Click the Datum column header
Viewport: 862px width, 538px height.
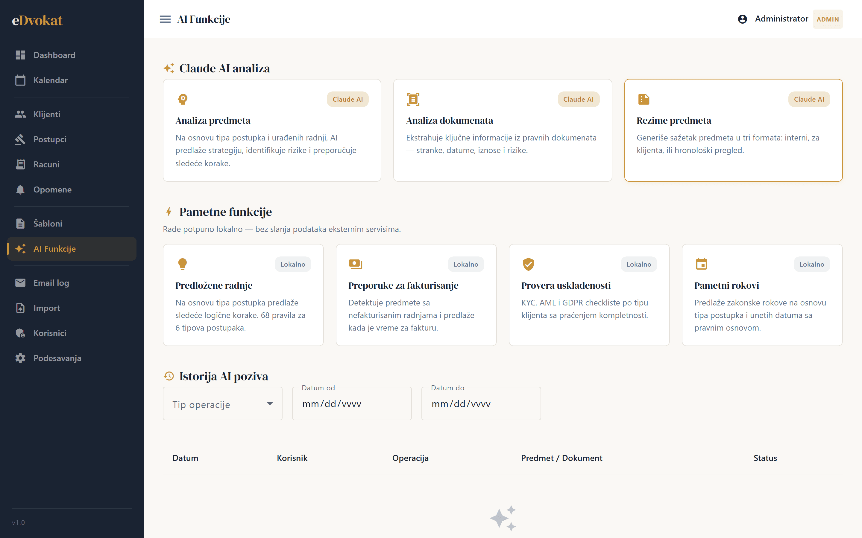[x=185, y=458]
